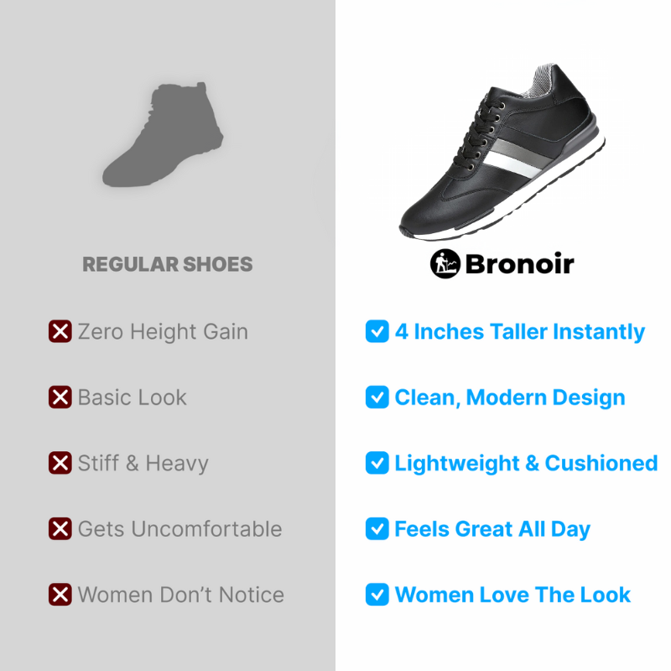Click the Lightweight & Cushioned text
Screen dimensions: 671x671
point(526,464)
